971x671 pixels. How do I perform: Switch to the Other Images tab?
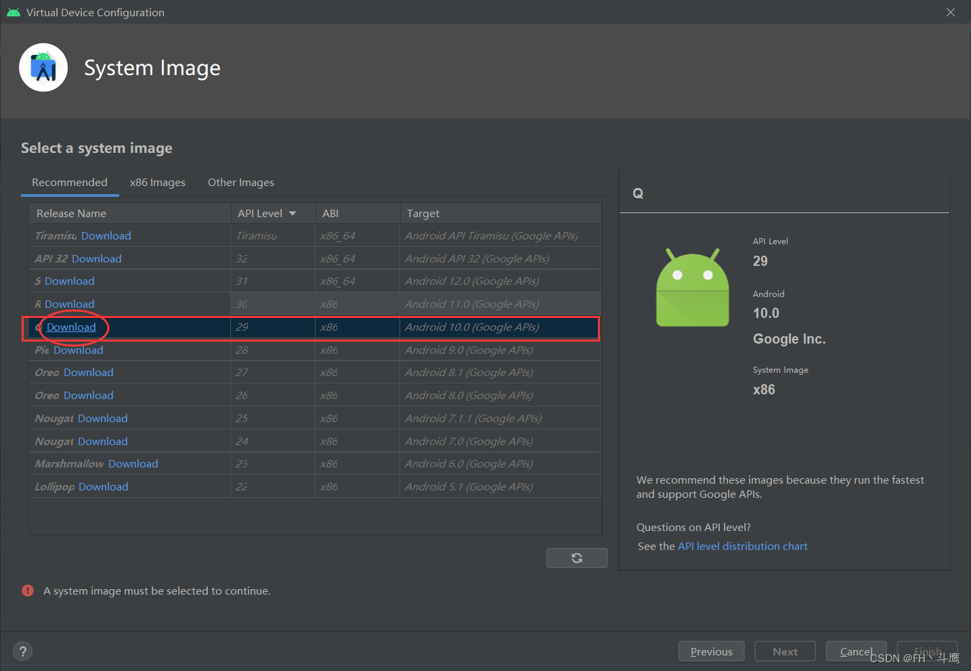tap(241, 183)
